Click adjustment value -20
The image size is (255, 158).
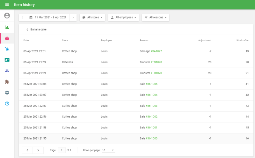coord(209,73)
